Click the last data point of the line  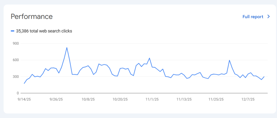pos(264,77)
